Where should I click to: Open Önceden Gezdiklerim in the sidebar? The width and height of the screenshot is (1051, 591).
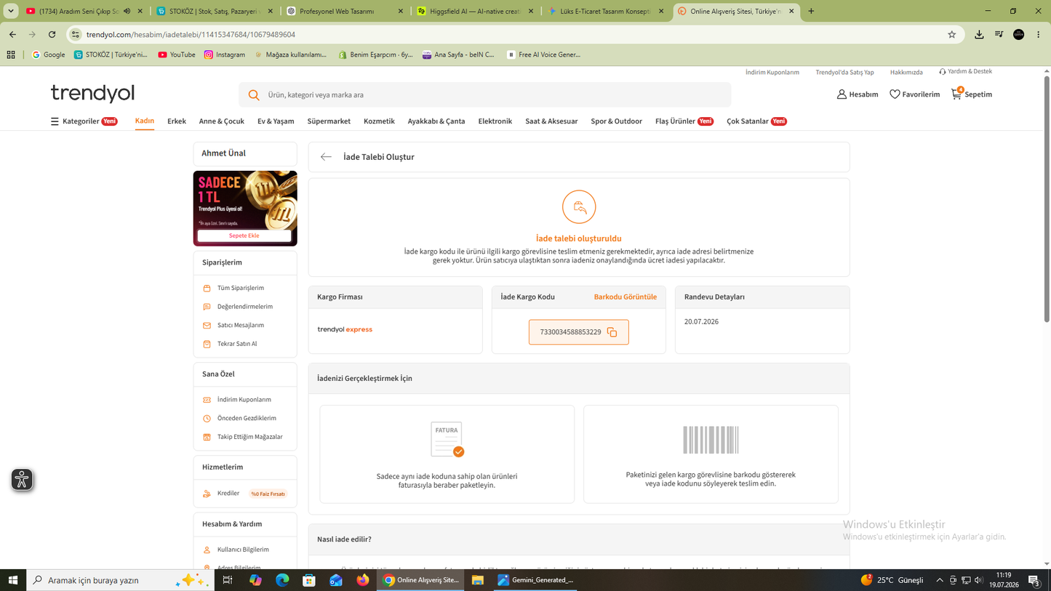[246, 419]
